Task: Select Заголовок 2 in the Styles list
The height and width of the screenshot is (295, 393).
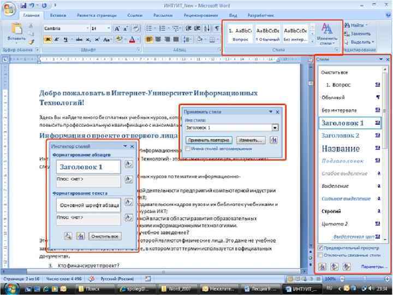Action: click(350, 135)
